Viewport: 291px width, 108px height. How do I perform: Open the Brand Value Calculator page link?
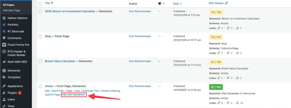click(60, 61)
